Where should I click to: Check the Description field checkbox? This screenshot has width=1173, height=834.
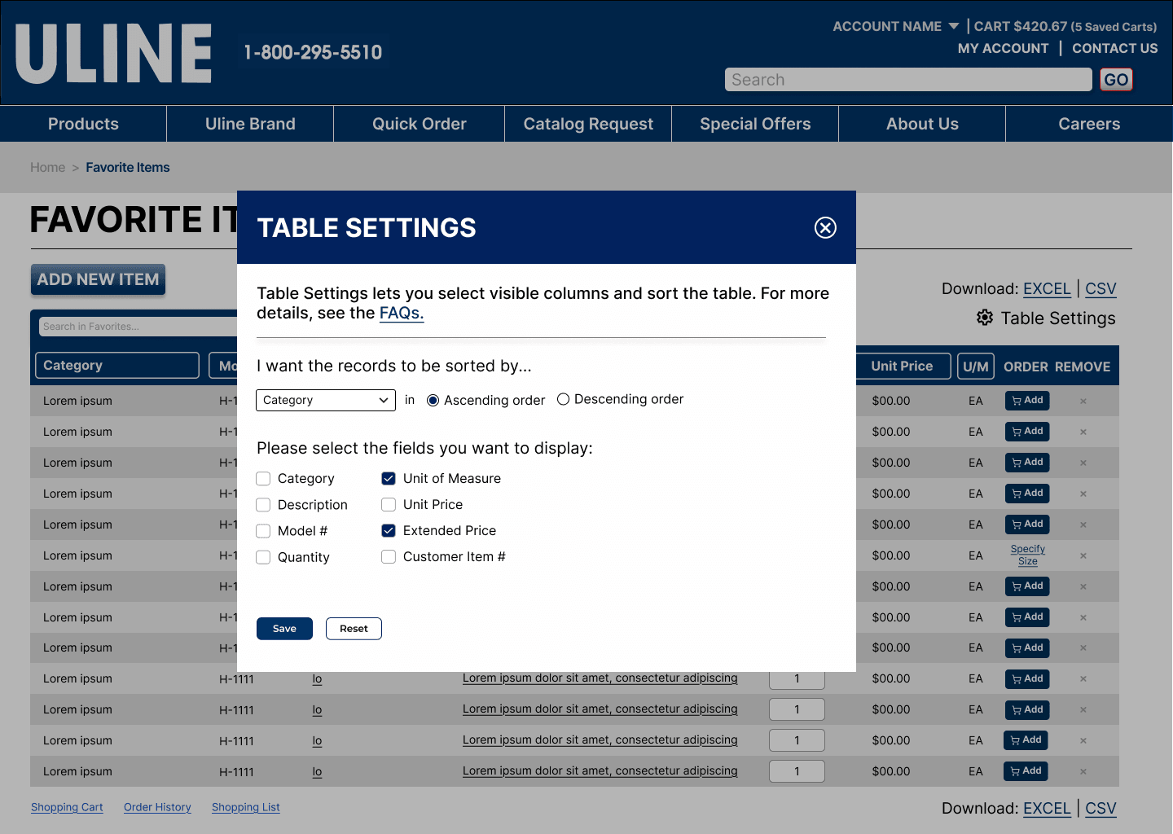pyautogui.click(x=263, y=505)
